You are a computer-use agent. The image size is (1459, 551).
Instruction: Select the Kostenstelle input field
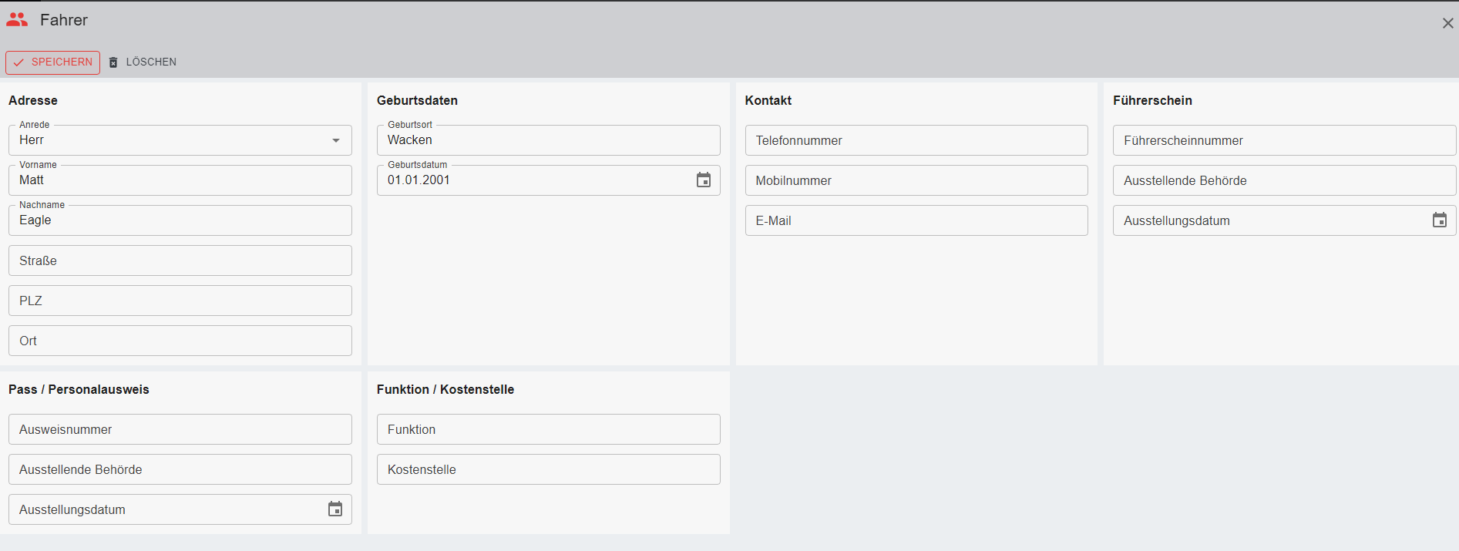[x=547, y=469]
